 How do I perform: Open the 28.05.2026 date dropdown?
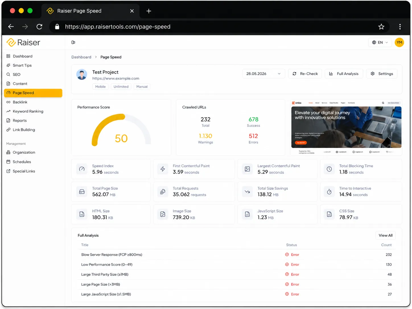coord(263,74)
